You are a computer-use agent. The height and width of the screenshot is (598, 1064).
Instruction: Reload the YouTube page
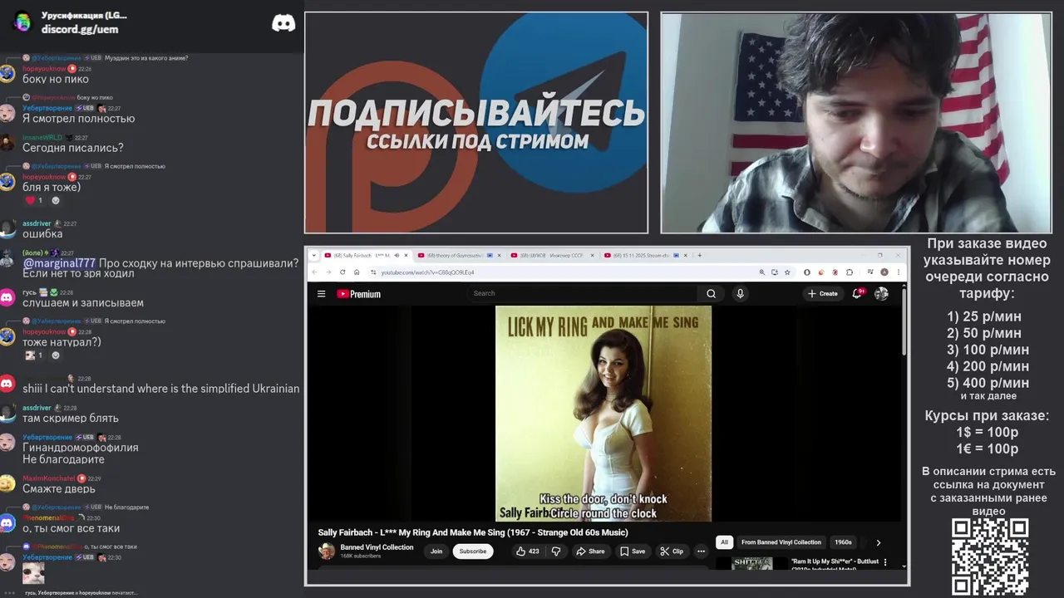tap(342, 272)
